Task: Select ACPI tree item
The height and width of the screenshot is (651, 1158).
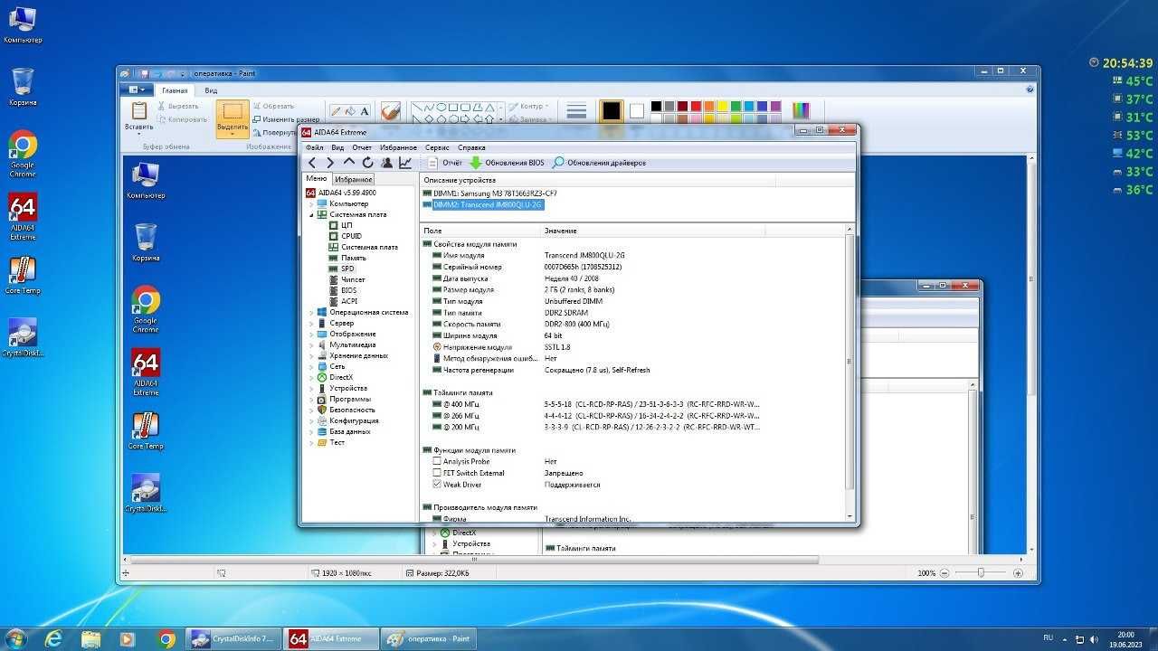Action: (349, 301)
